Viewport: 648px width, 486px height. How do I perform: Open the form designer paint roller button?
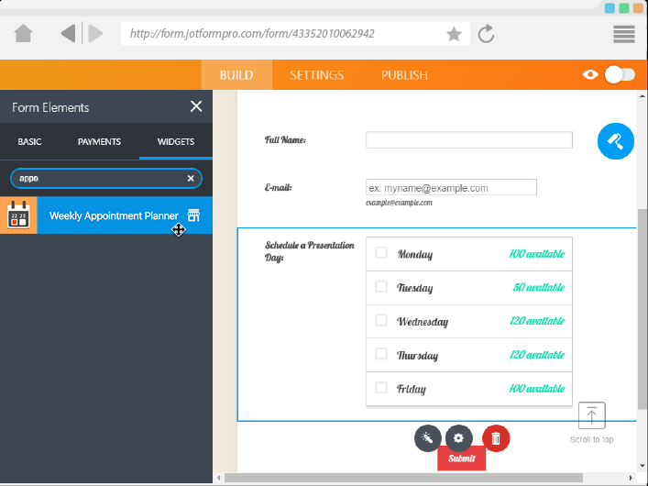(x=615, y=141)
